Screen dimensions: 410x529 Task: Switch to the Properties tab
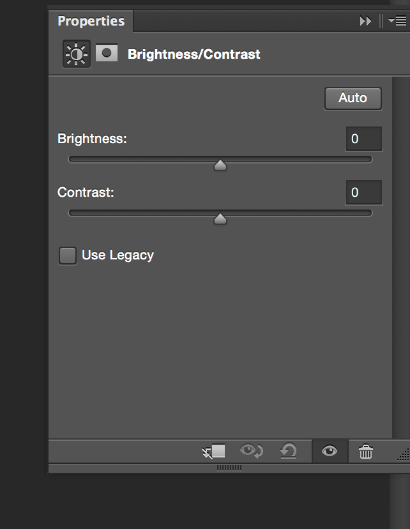(x=91, y=21)
